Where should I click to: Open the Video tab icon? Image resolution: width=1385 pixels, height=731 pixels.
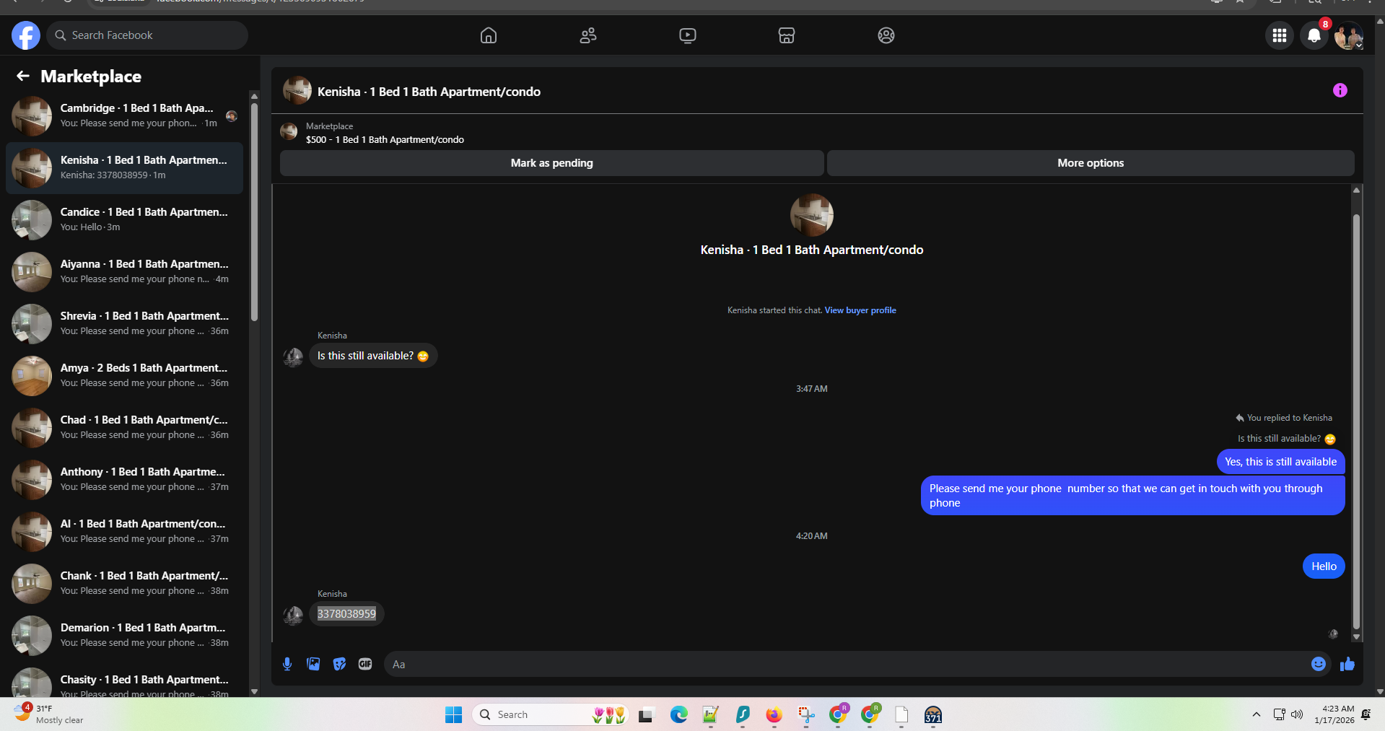(688, 35)
